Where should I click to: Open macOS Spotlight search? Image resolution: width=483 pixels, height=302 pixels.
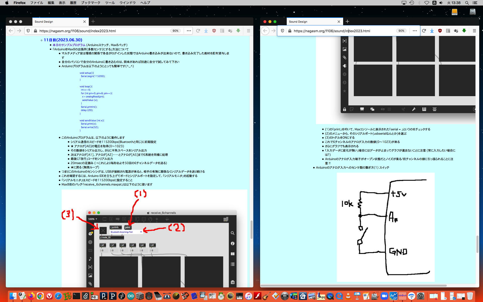[467, 3]
